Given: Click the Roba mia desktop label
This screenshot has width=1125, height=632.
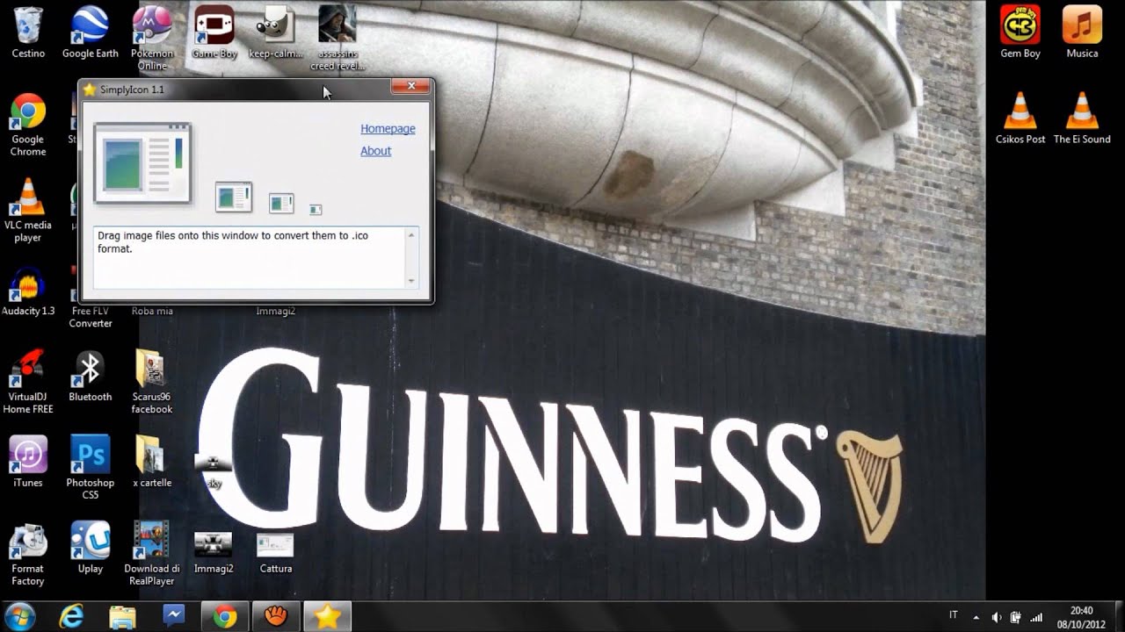Looking at the screenshot, I should click(152, 311).
